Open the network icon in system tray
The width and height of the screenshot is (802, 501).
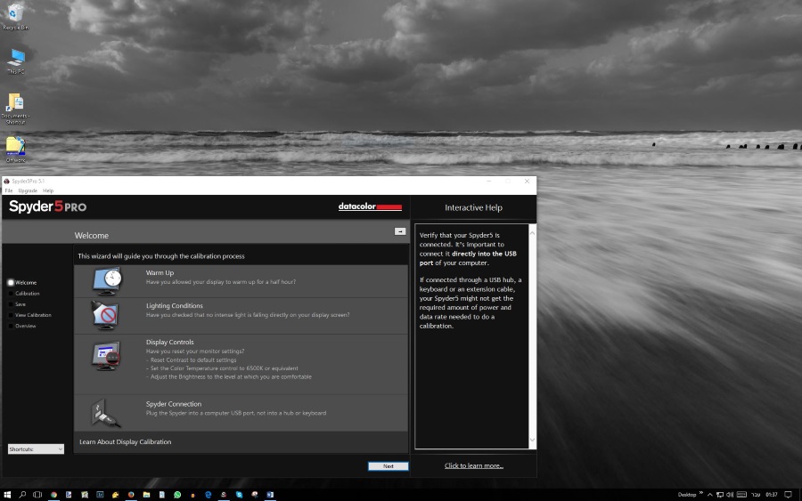pos(720,495)
